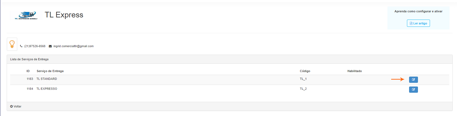Viewport: 457px width, 116px height.
Task: Click the TL Express truck logo
Action: tap(26, 16)
